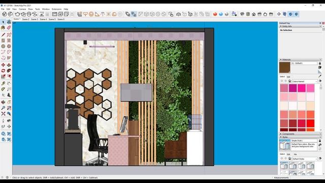Expand the Components panel
Screen dimensions: 325x183
click(300, 134)
